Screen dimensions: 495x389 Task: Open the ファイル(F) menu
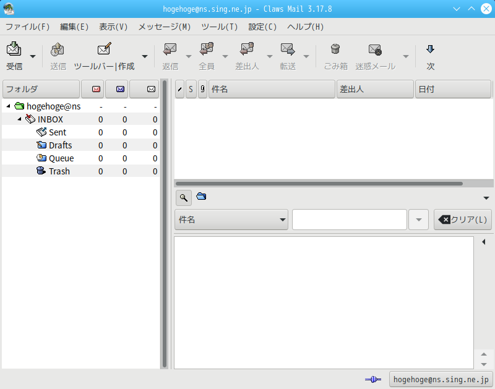pos(27,27)
